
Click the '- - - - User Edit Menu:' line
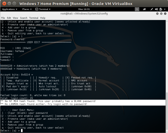tap(17, 110)
